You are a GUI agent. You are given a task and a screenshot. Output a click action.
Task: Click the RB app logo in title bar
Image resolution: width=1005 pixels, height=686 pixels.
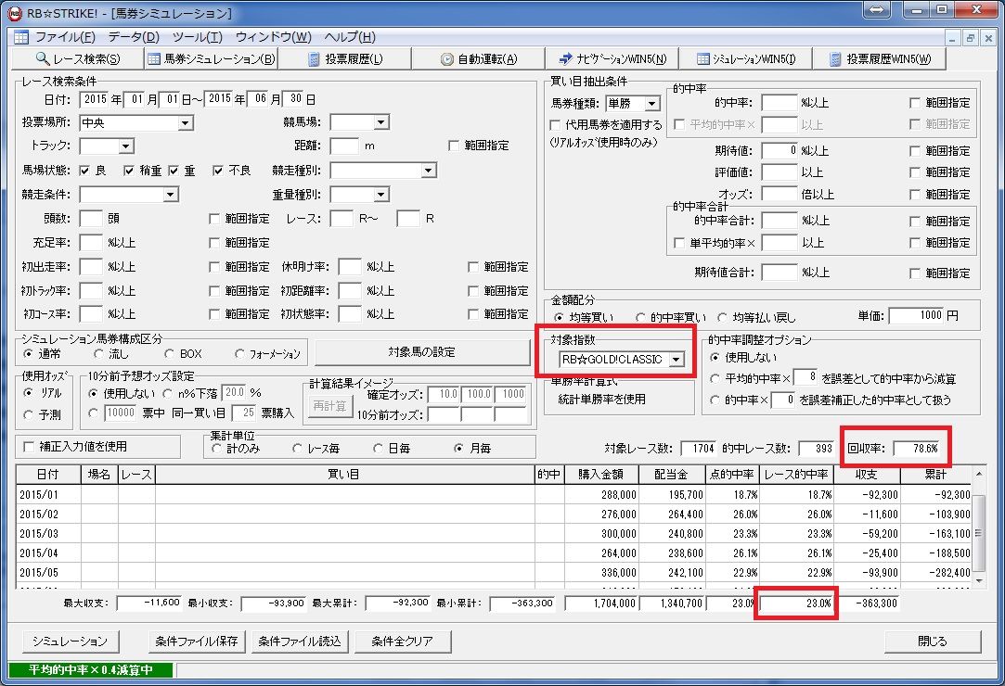click(x=14, y=11)
